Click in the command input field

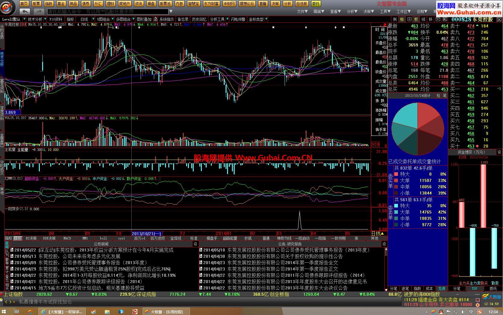(108, 11)
